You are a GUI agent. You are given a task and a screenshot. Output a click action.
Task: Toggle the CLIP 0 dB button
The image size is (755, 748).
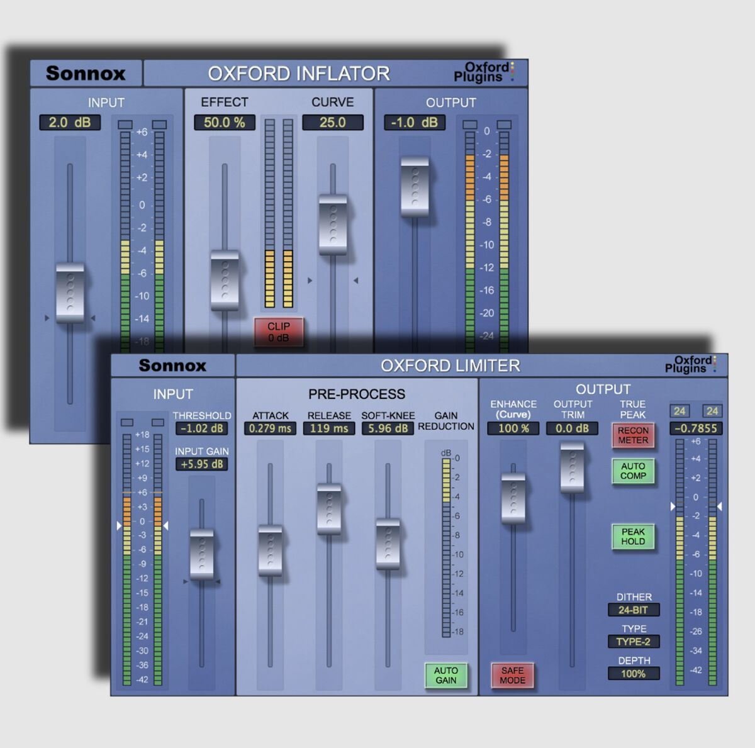(x=279, y=332)
